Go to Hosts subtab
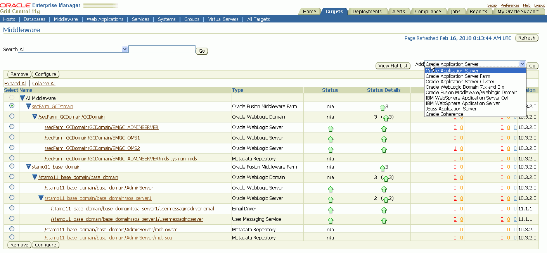This screenshot has height=253, width=547. click(9, 19)
